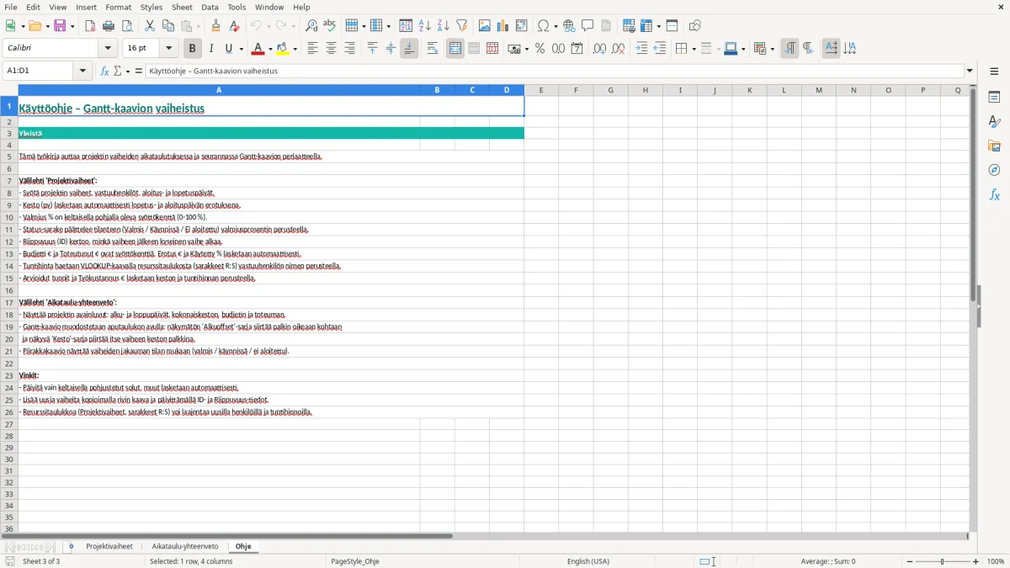Toggle Bold formatting

click(x=192, y=49)
